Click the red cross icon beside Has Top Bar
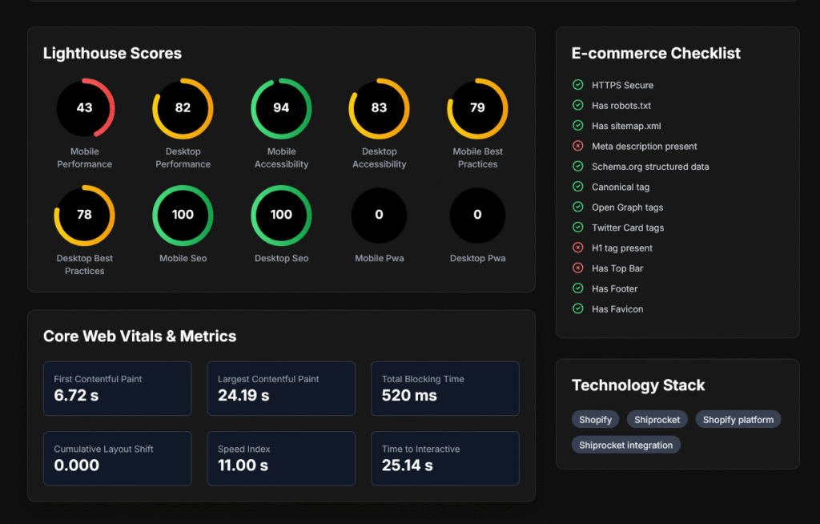Image resolution: width=820 pixels, height=524 pixels. pyautogui.click(x=577, y=268)
